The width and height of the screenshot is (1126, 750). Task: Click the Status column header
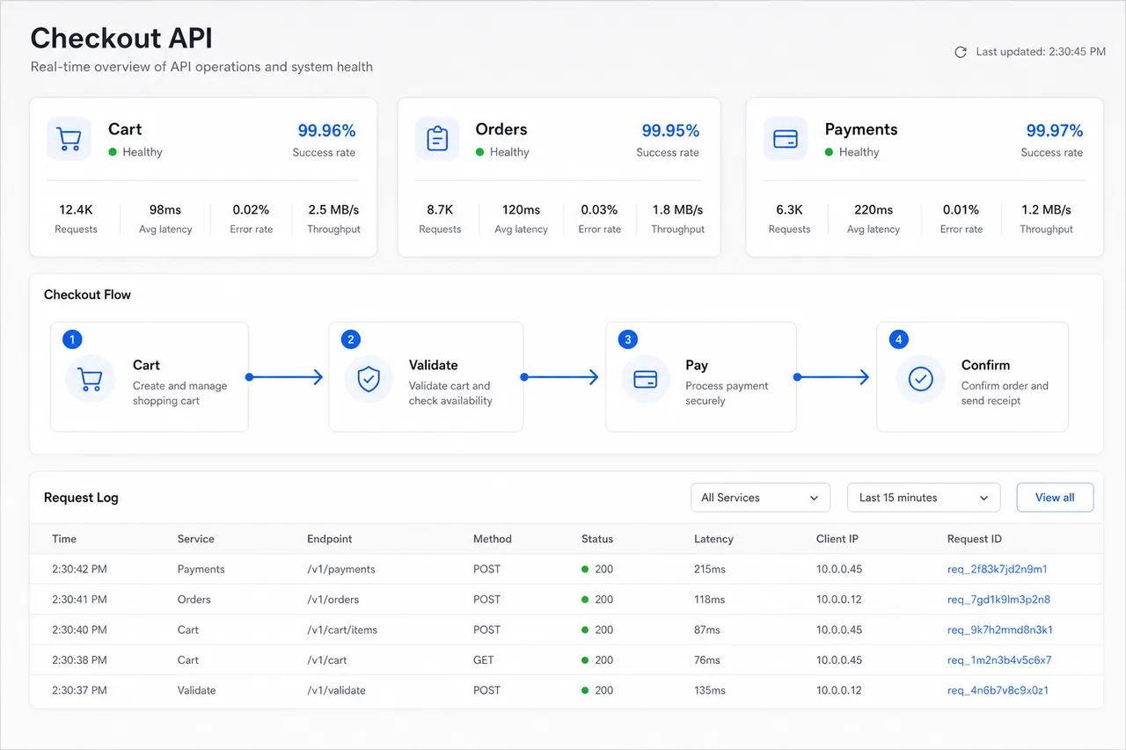point(597,539)
